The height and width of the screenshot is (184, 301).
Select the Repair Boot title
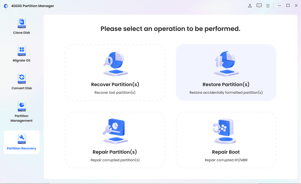226,152
